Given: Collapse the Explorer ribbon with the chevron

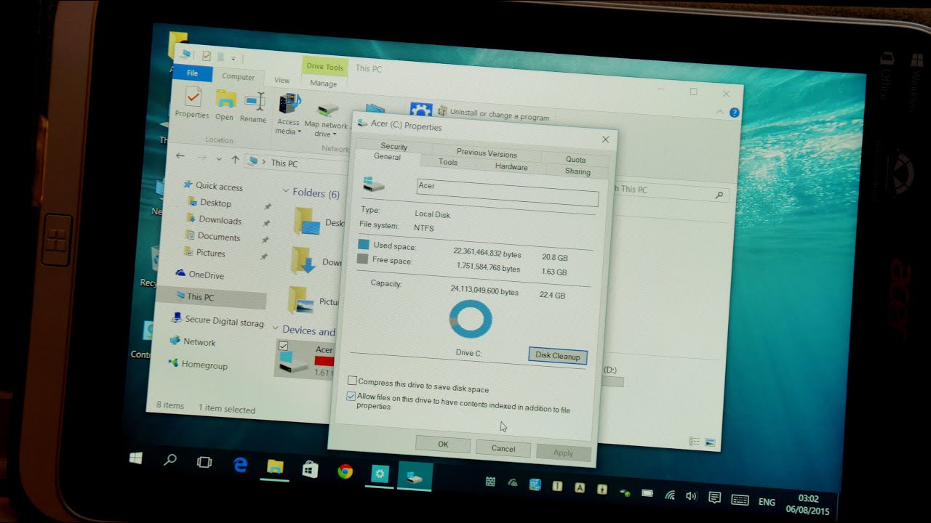Looking at the screenshot, I should pos(720,112).
